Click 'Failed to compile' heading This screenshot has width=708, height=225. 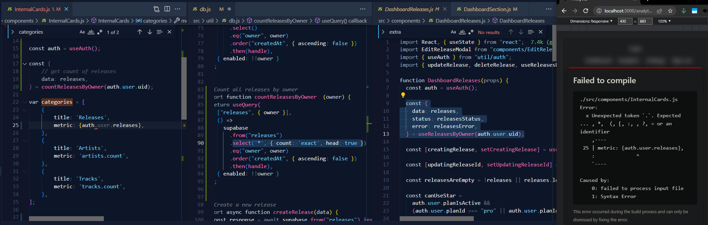(x=605, y=81)
